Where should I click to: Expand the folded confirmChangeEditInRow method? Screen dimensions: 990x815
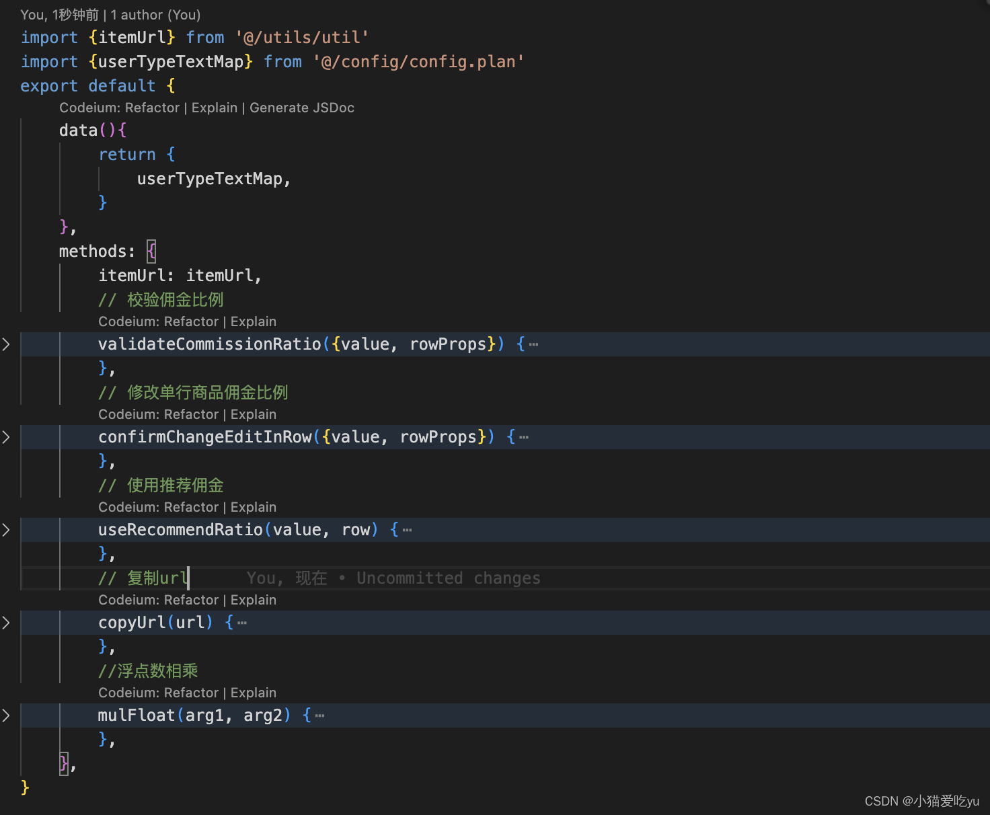(6, 437)
